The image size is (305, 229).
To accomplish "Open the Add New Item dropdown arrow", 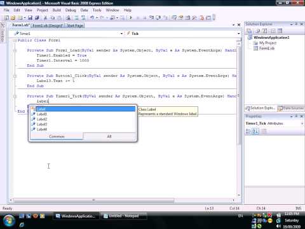I will click(x=25, y=18).
